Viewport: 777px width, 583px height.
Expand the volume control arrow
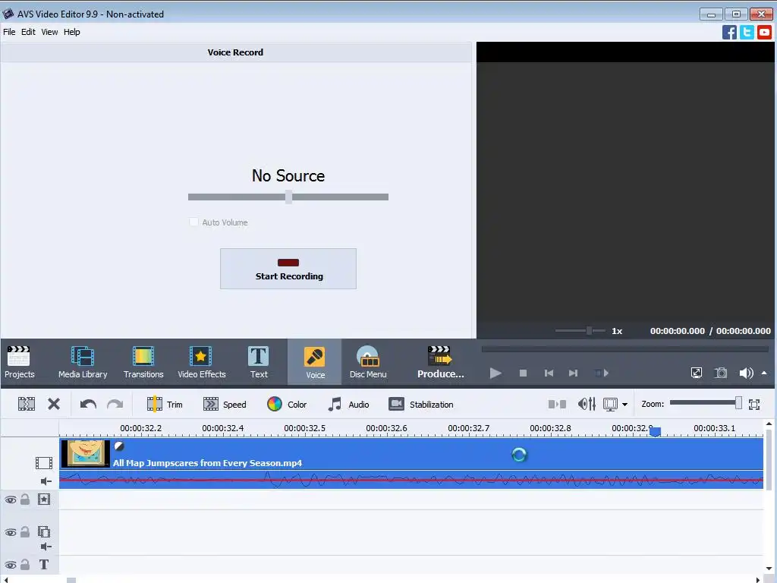764,373
